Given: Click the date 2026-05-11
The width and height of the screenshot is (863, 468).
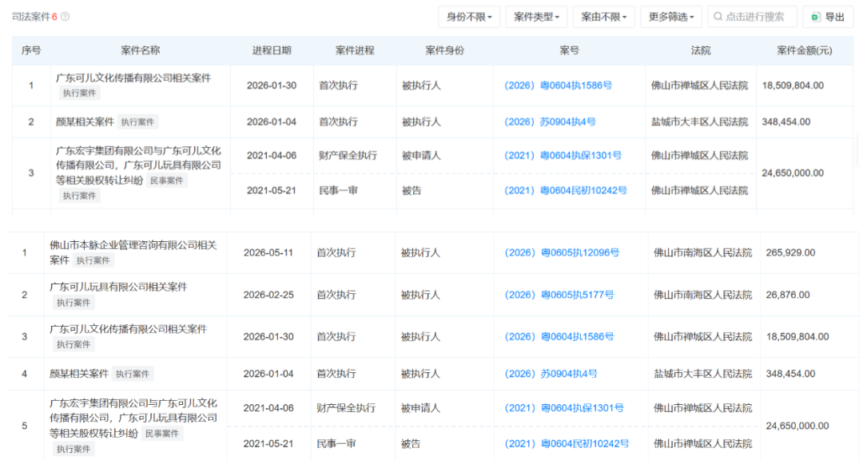Looking at the screenshot, I should [x=268, y=252].
